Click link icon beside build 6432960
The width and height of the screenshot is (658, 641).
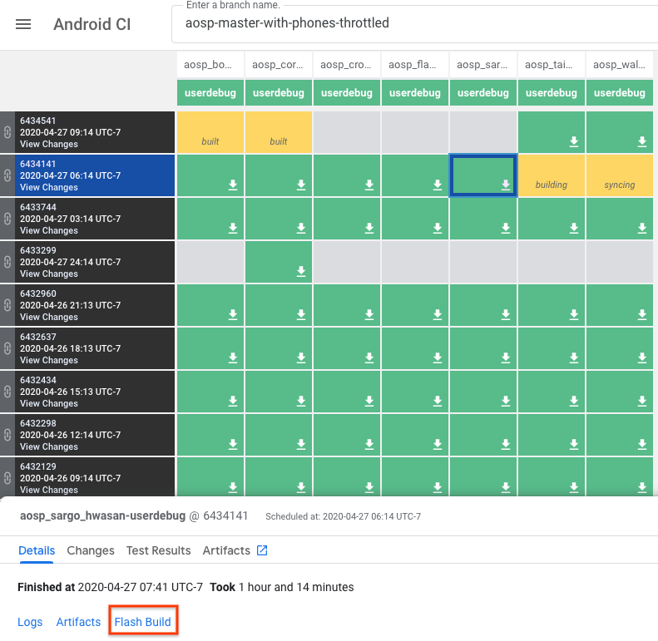tap(7, 305)
